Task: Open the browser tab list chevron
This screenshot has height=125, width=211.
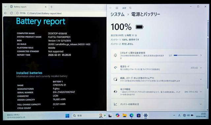Action: [5, 7]
